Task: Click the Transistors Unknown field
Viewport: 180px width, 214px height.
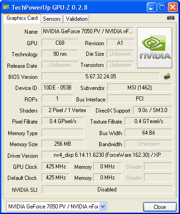Action: tap(120, 65)
